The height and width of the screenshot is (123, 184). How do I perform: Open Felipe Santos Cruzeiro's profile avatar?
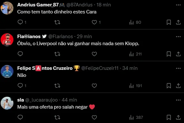click(7, 71)
